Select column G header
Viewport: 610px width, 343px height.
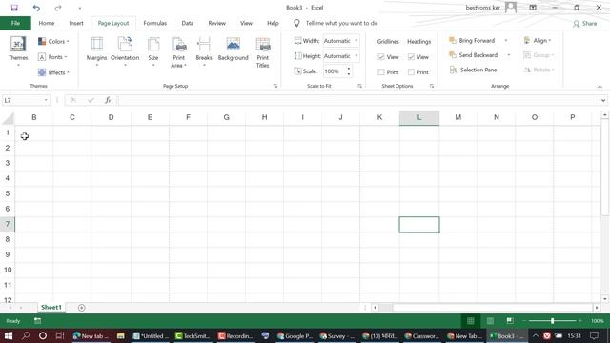click(227, 117)
